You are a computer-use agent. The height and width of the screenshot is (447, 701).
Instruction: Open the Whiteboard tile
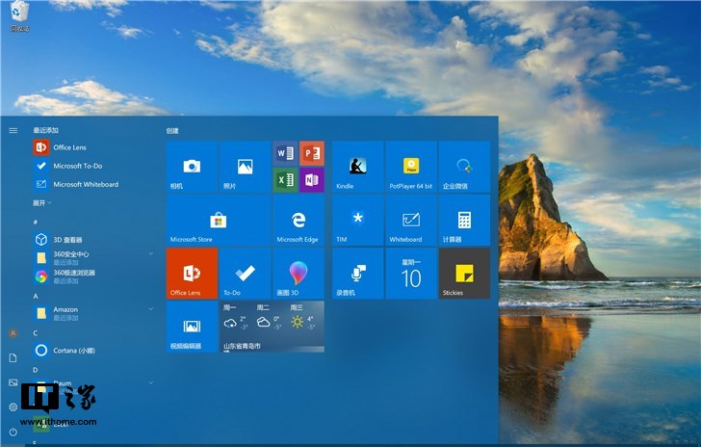click(411, 221)
